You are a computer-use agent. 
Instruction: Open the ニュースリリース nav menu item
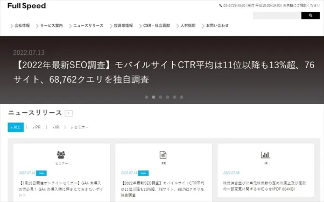(88, 26)
